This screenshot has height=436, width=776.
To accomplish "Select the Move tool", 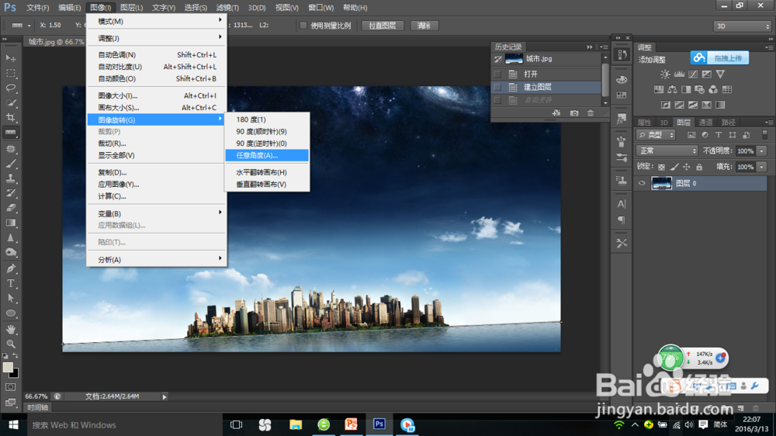I will [x=10, y=58].
